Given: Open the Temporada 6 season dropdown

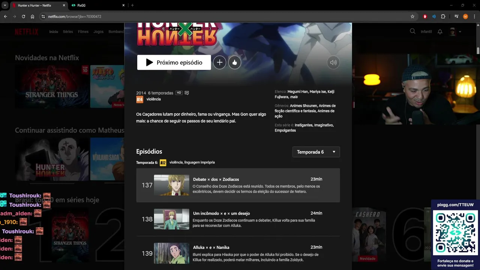Looking at the screenshot, I should [x=316, y=152].
